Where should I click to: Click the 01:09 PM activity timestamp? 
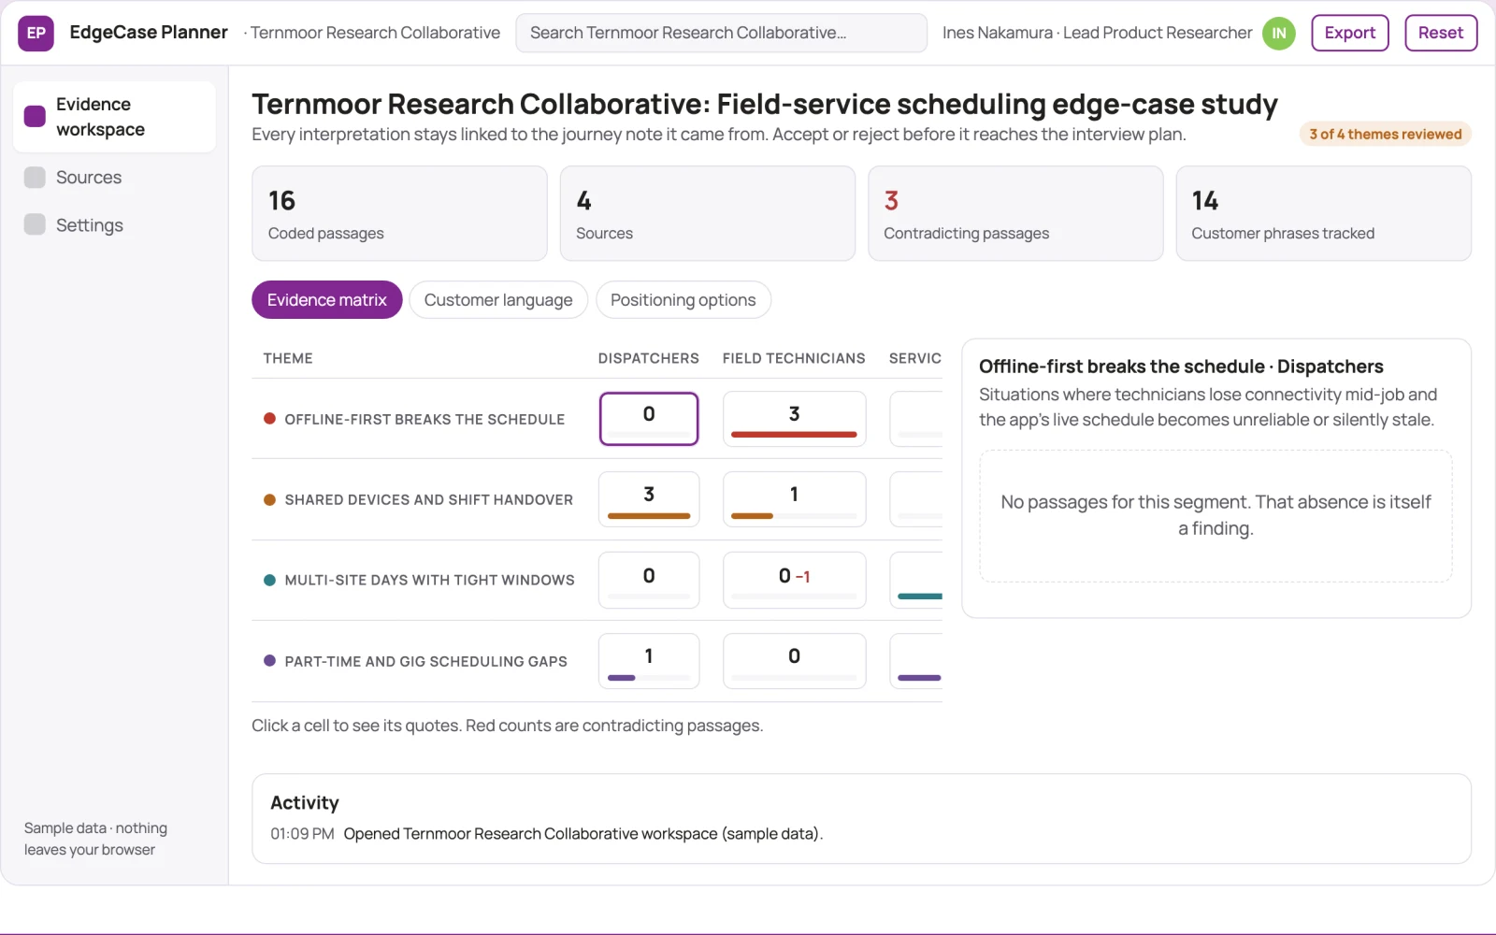pos(302,833)
